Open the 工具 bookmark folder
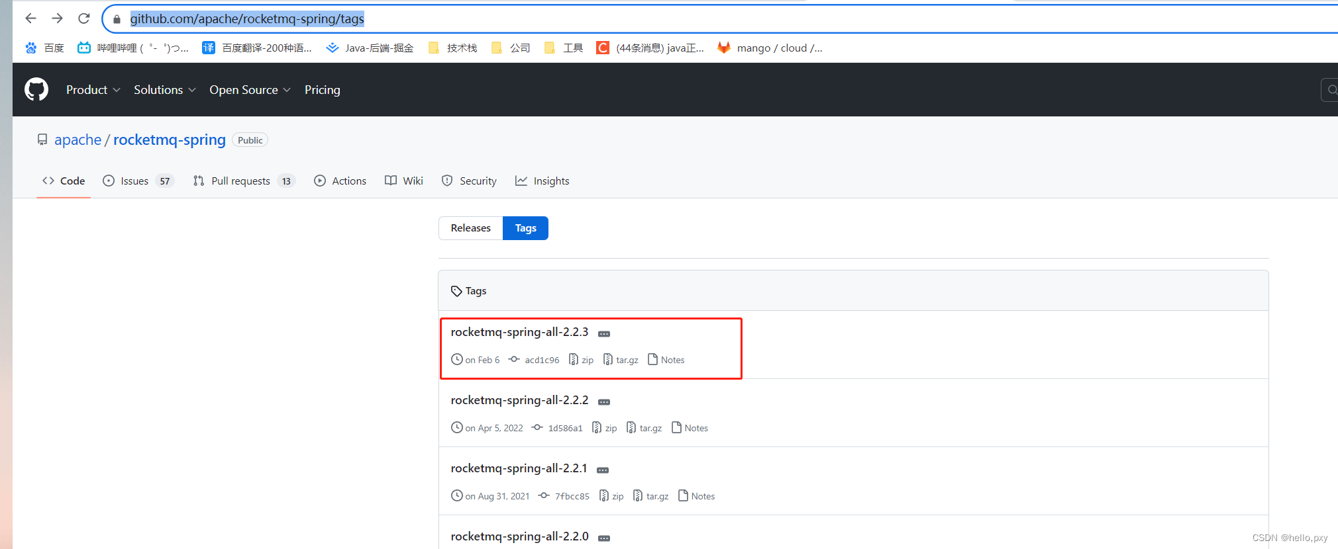The height and width of the screenshot is (549, 1338). tap(564, 48)
